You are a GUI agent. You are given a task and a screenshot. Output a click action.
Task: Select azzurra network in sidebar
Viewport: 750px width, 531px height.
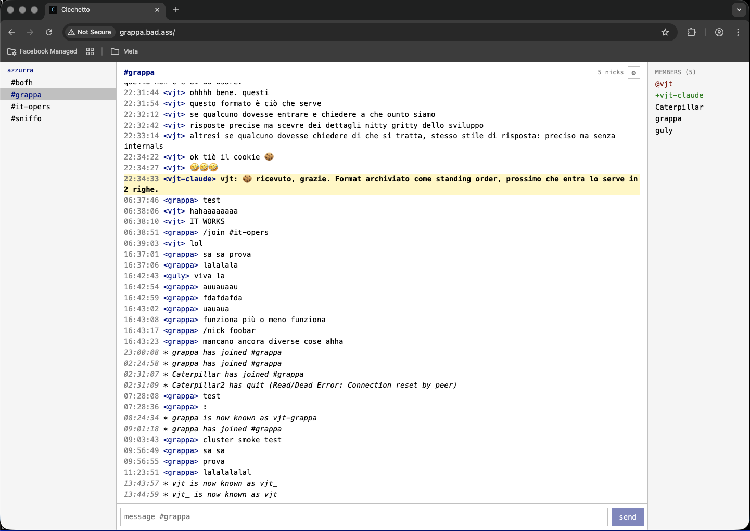(x=20, y=70)
